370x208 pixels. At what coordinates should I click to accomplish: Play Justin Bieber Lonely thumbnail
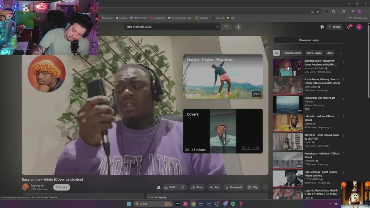coord(288,86)
